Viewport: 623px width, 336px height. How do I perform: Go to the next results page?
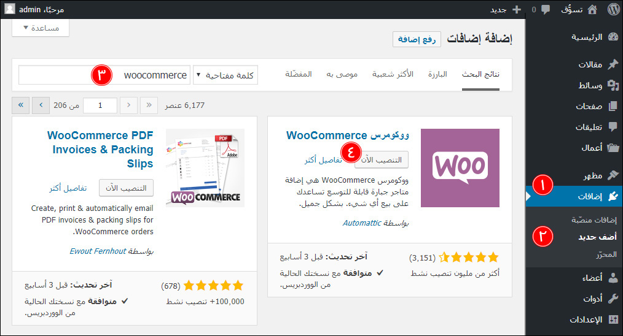[41, 105]
